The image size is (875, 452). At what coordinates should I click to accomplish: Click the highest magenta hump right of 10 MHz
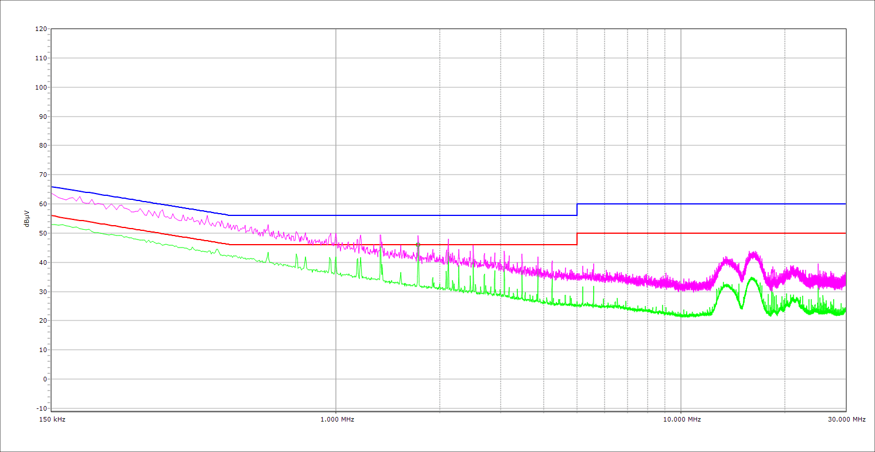[x=753, y=253]
